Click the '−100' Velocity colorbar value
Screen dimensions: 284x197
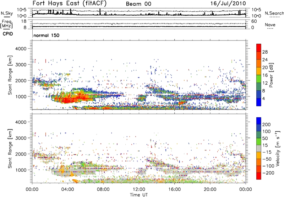[x=268, y=166]
